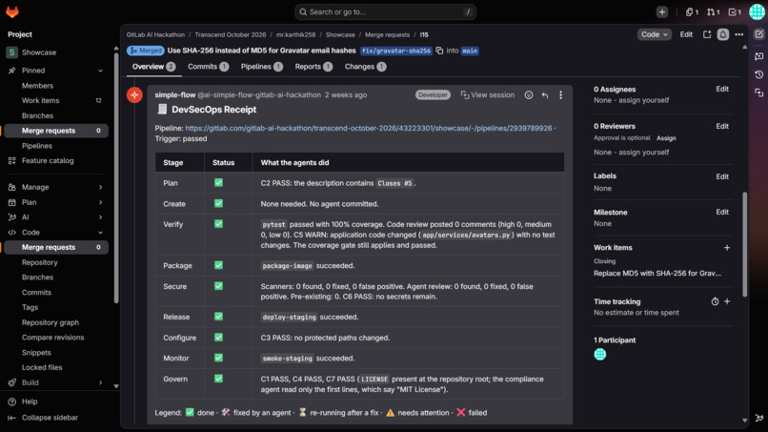Open closing work item Replace MD5 link
Image resolution: width=768 pixels, height=432 pixels.
[x=657, y=273]
